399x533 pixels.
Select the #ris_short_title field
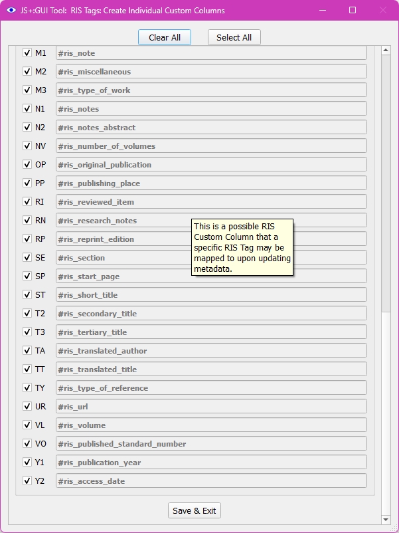click(x=211, y=294)
